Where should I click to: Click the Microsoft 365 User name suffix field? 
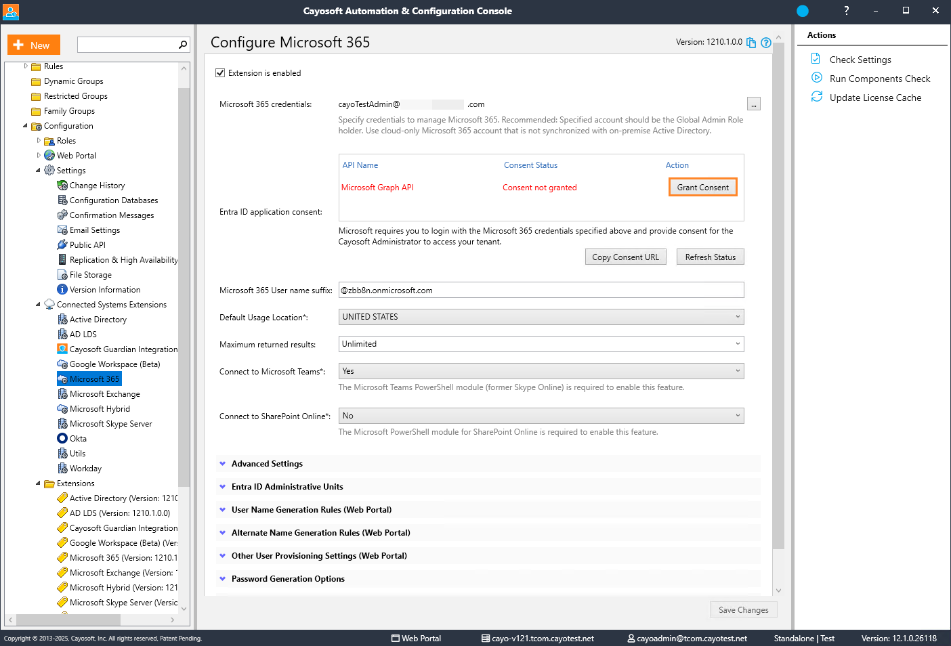tap(541, 290)
